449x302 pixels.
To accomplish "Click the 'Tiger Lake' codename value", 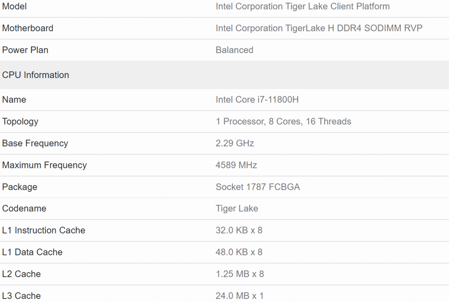I will (x=237, y=209).
